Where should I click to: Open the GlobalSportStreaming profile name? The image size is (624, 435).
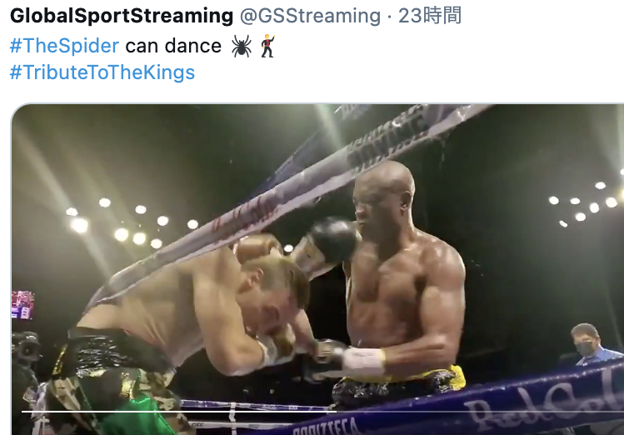122,16
